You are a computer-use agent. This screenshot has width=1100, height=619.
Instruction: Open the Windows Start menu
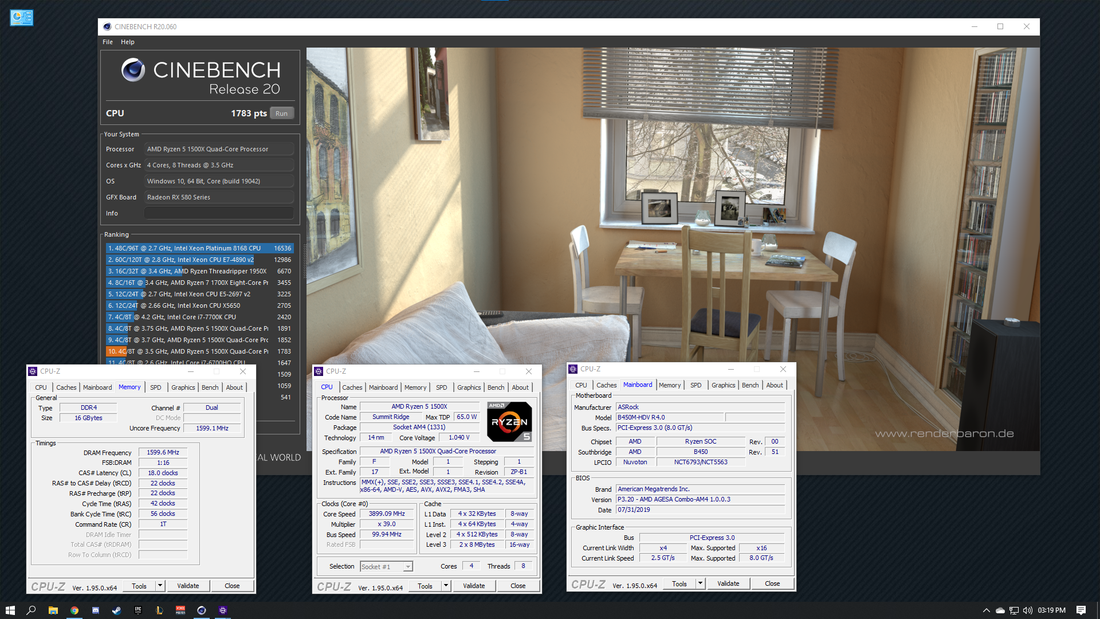pyautogui.click(x=10, y=610)
